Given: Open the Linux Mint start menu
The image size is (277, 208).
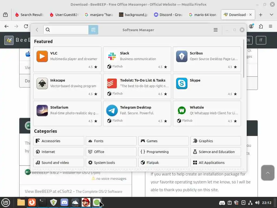Looking at the screenshot, I should 6,203.
